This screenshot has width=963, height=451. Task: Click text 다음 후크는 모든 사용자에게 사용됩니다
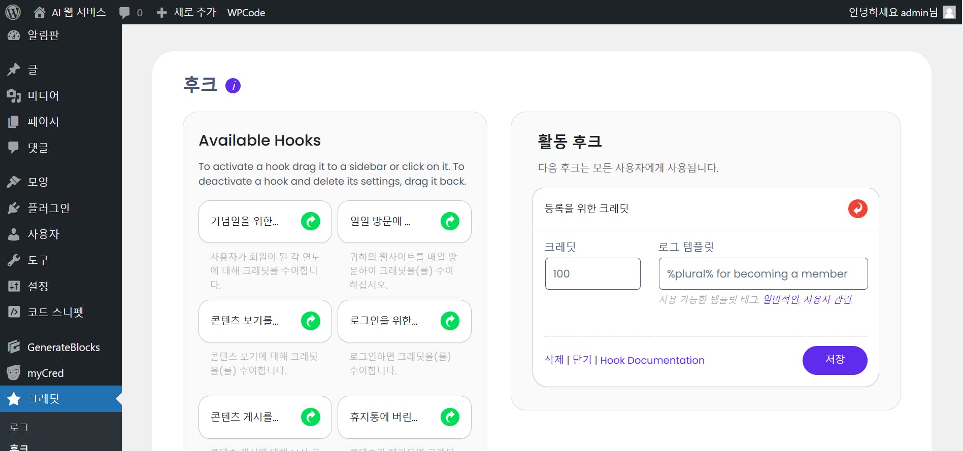(x=628, y=168)
